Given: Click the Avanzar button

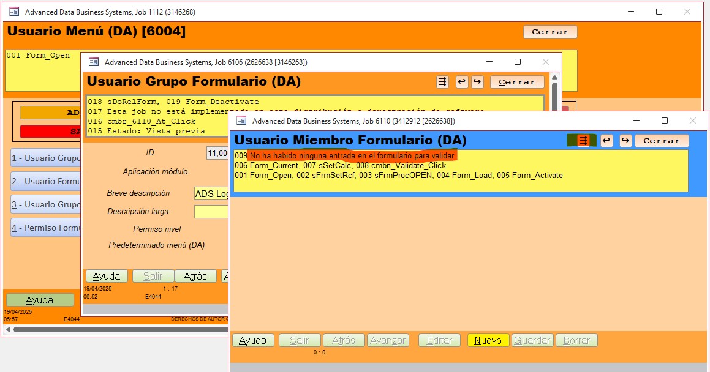Looking at the screenshot, I should (388, 340).
